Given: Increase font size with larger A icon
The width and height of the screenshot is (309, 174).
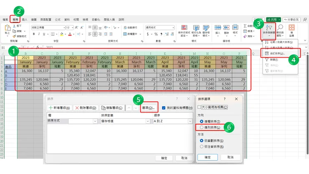Looking at the screenshot, I should pyautogui.click(x=77, y=28).
